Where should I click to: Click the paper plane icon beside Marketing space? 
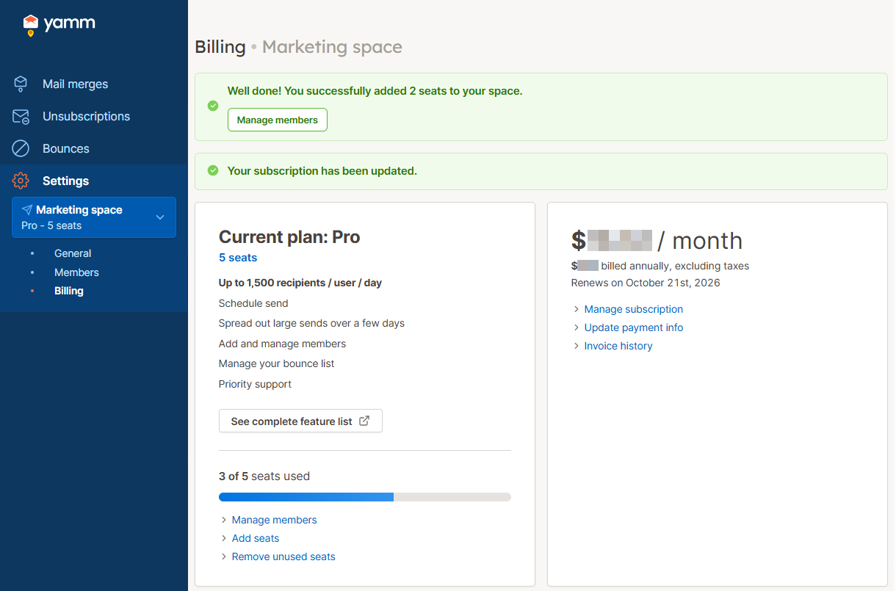(27, 210)
